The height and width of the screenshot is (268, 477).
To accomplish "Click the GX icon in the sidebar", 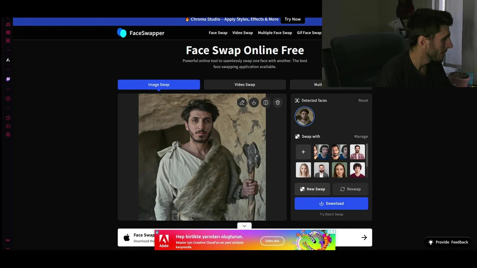I will (x=8, y=240).
